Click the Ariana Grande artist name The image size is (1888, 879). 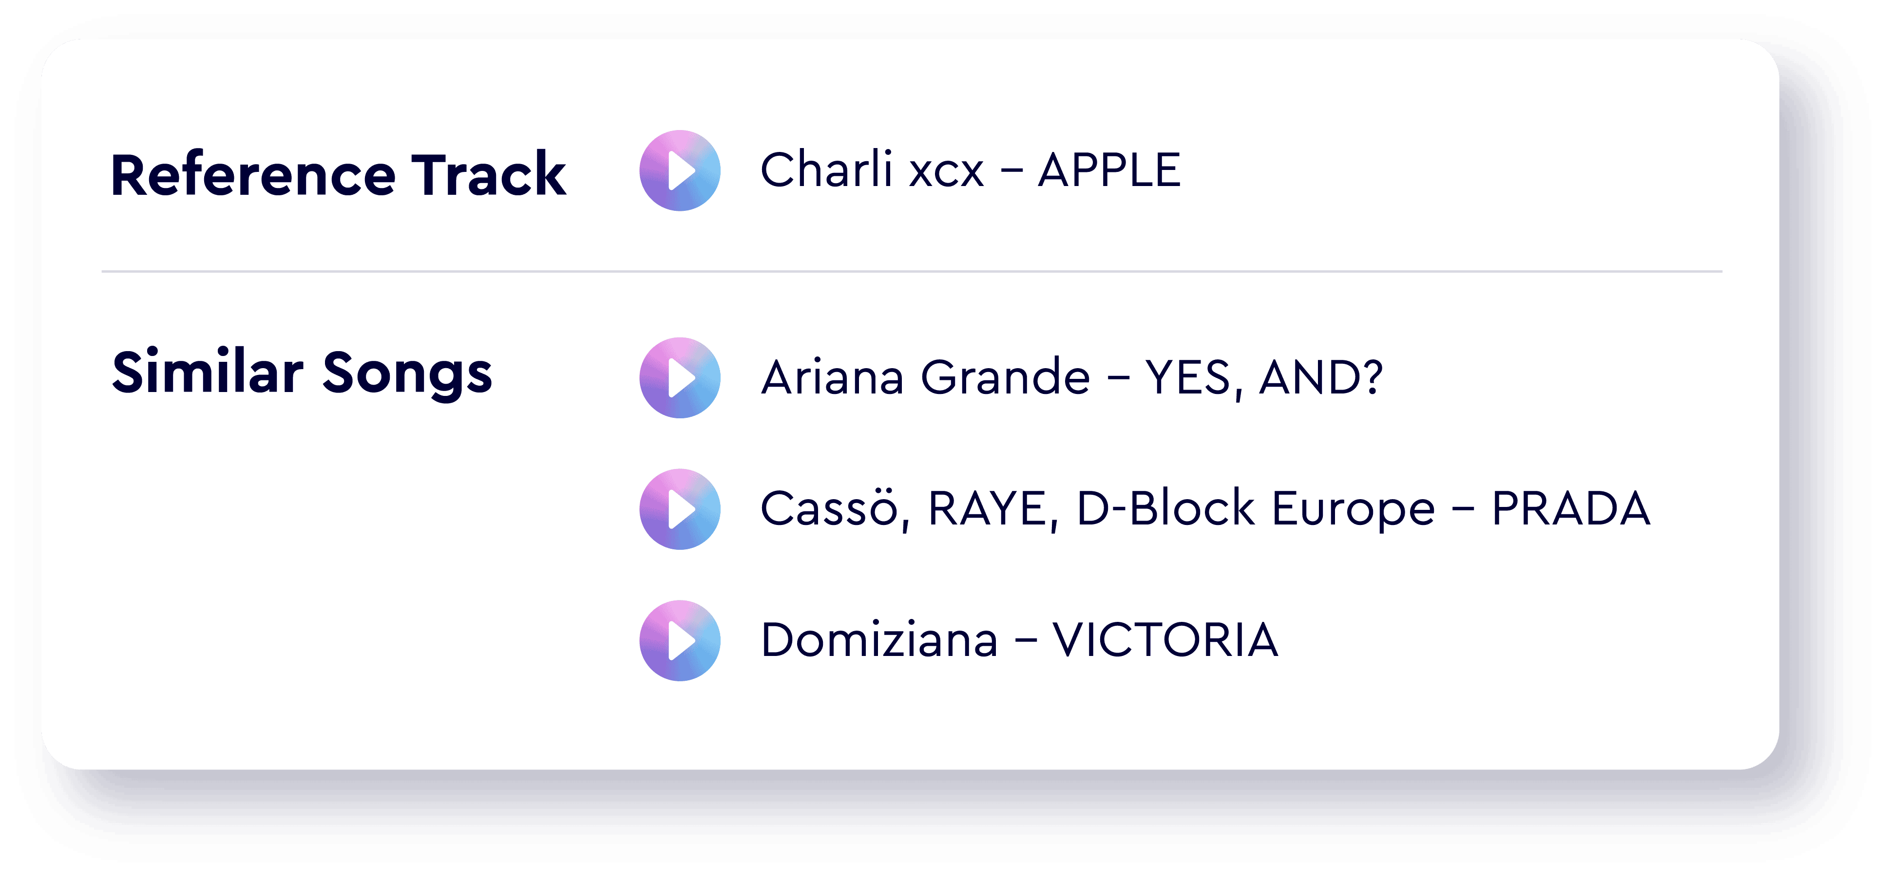(x=926, y=378)
